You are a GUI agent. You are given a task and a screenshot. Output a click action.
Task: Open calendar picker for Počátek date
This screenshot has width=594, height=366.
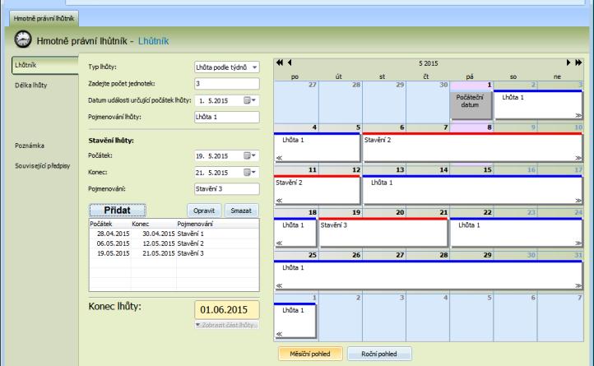click(x=249, y=155)
